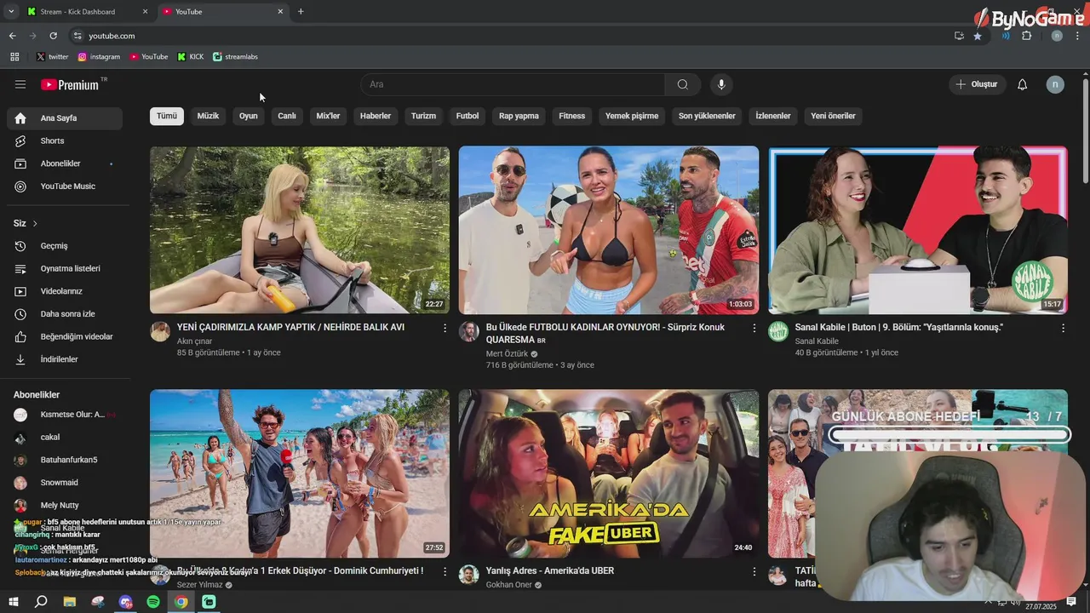Open options for YENİ ÇADIRIMIZLA KAMP video
This screenshot has width=1090, height=613.
445,328
